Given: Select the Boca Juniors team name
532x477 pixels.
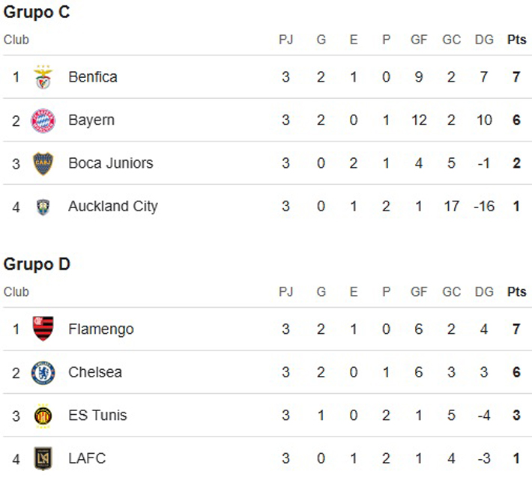Looking at the screenshot, I should [110, 162].
